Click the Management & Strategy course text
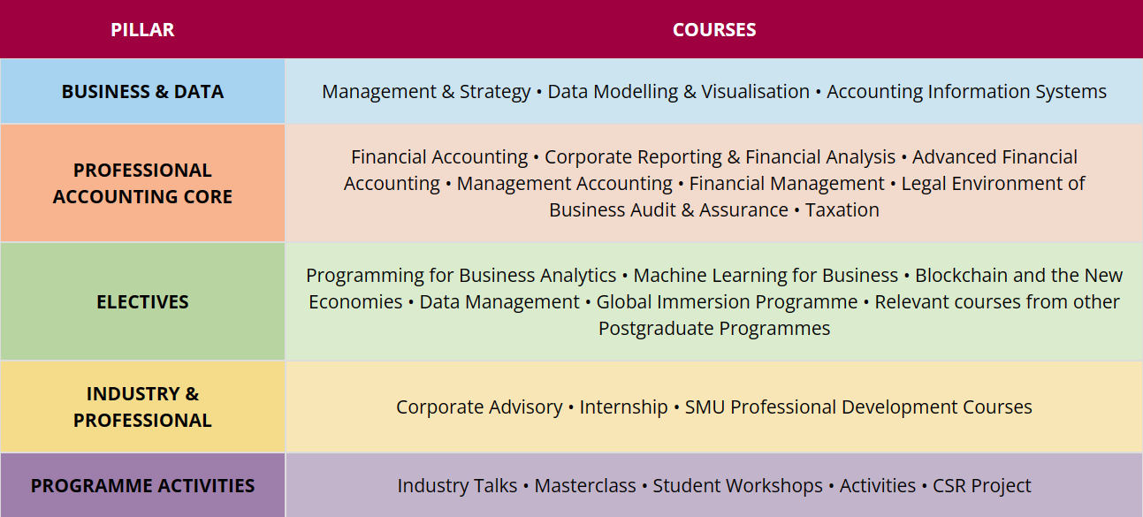 click(x=426, y=91)
